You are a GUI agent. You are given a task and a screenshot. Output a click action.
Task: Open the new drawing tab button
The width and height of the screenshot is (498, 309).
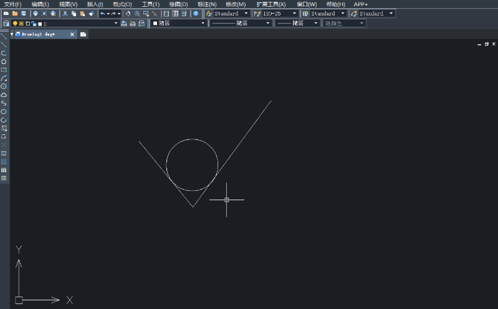point(83,34)
